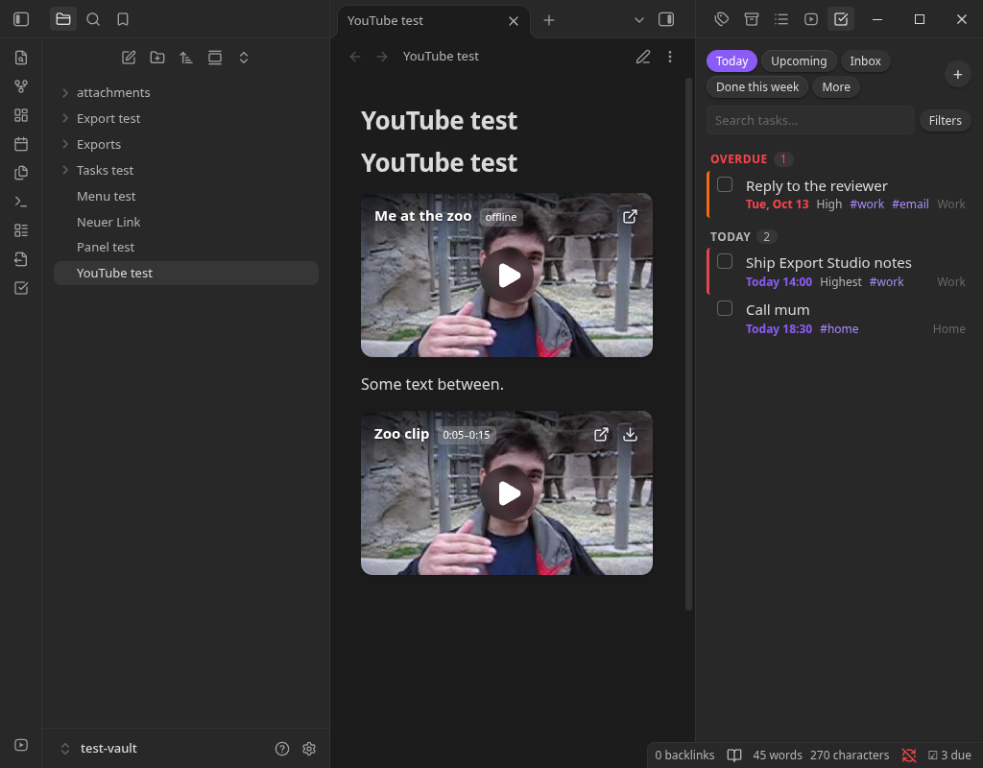Click the checkbox ribbon icon in left sidebar
983x768 pixels.
click(21, 288)
